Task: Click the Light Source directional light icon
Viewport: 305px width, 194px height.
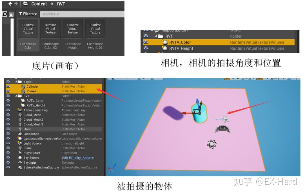Action: (x=19, y=143)
